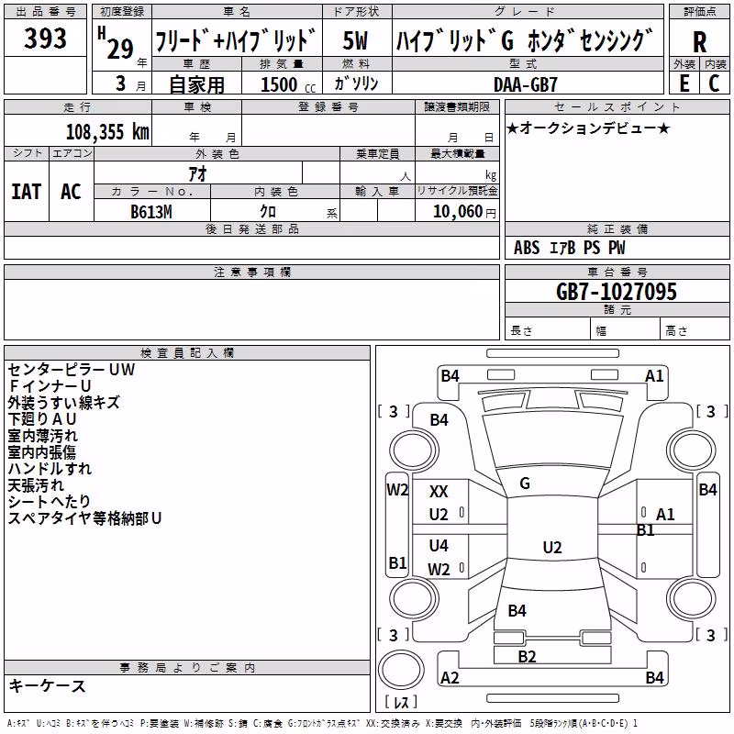The width and height of the screenshot is (734, 734).
Task: Click the U4 dent mark on the door
Action: click(439, 546)
